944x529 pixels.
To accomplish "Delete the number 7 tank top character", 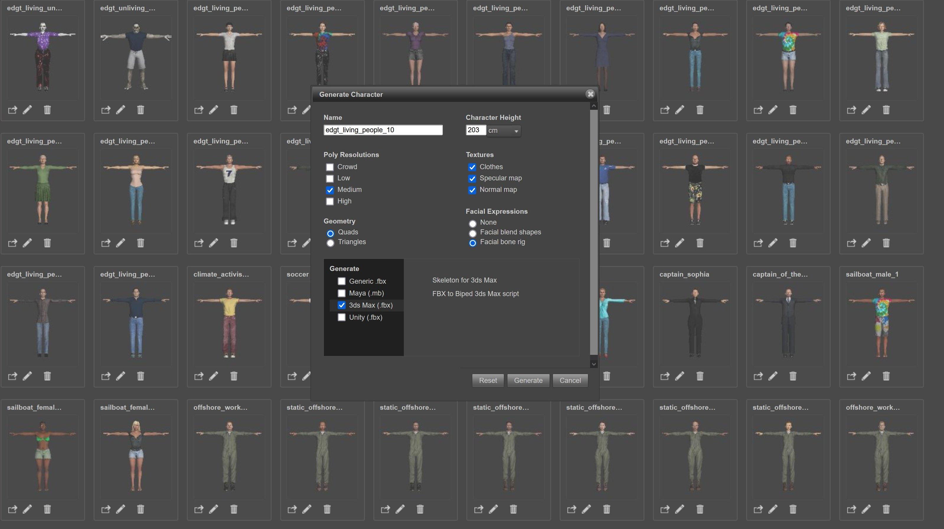I will pos(234,243).
